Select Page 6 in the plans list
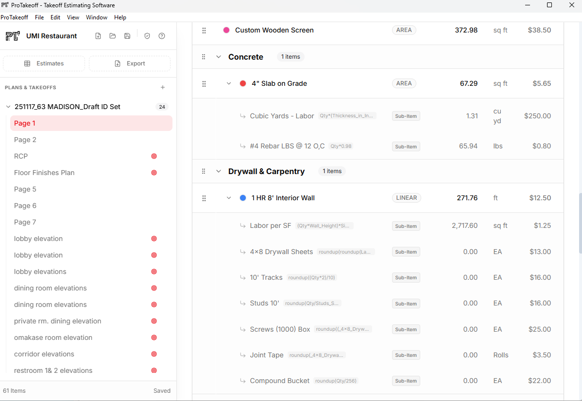This screenshot has height=401, width=582. (x=91, y=206)
